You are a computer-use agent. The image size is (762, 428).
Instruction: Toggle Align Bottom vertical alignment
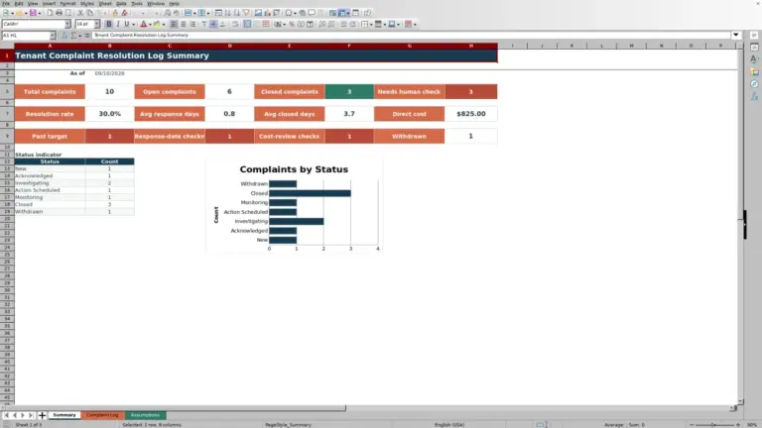click(222, 24)
